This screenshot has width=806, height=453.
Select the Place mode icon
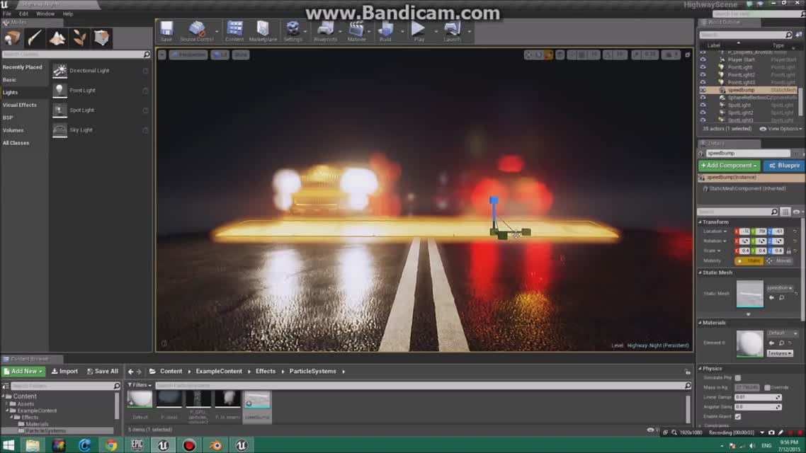[12, 38]
